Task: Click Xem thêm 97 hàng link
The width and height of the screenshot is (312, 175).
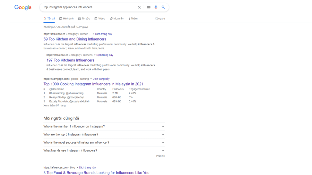Action: tap(55, 105)
